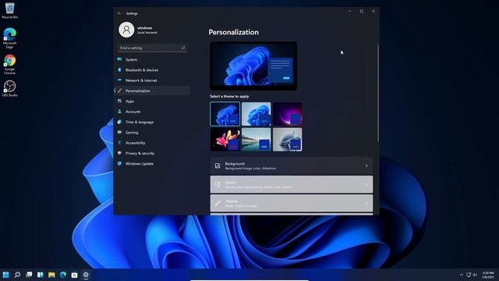499x281 pixels.
Task: Expand the Themes row chevron
Action: [366, 203]
